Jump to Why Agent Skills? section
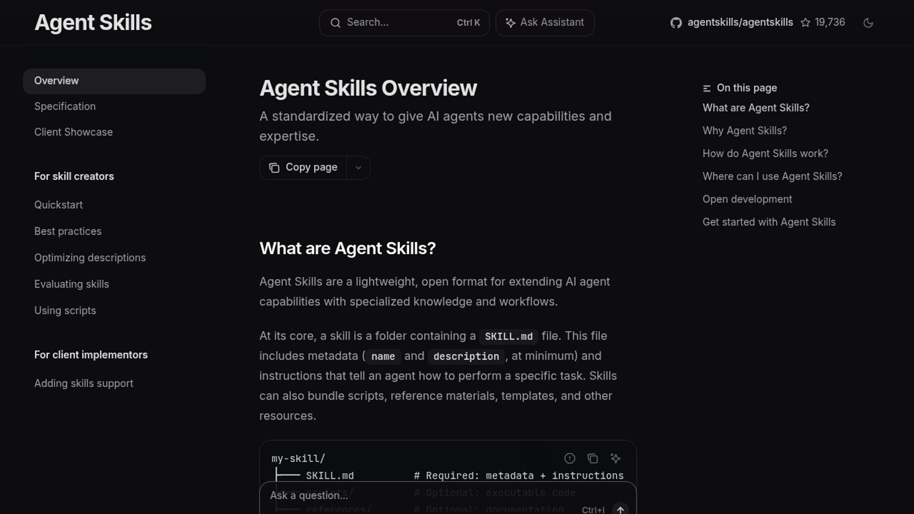This screenshot has width=914, height=514. [x=745, y=131]
